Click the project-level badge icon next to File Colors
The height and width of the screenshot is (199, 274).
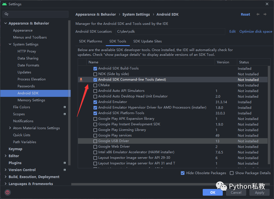point(65,107)
